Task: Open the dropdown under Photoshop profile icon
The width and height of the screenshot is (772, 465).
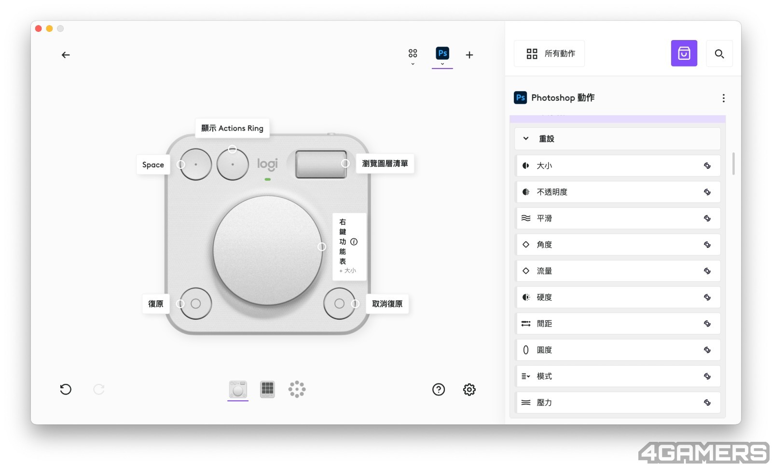Action: (442, 64)
